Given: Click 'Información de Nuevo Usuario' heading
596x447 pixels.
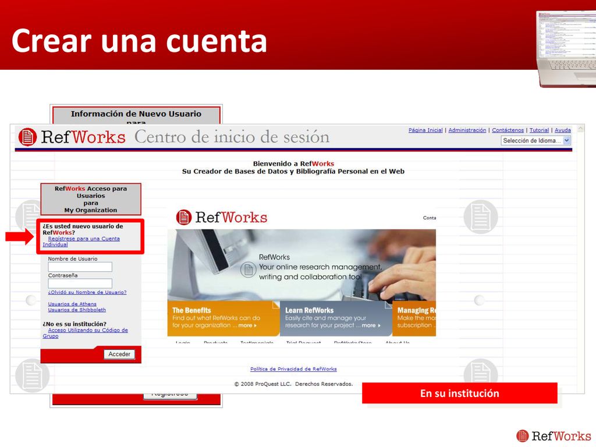Looking at the screenshot, I should [136, 113].
